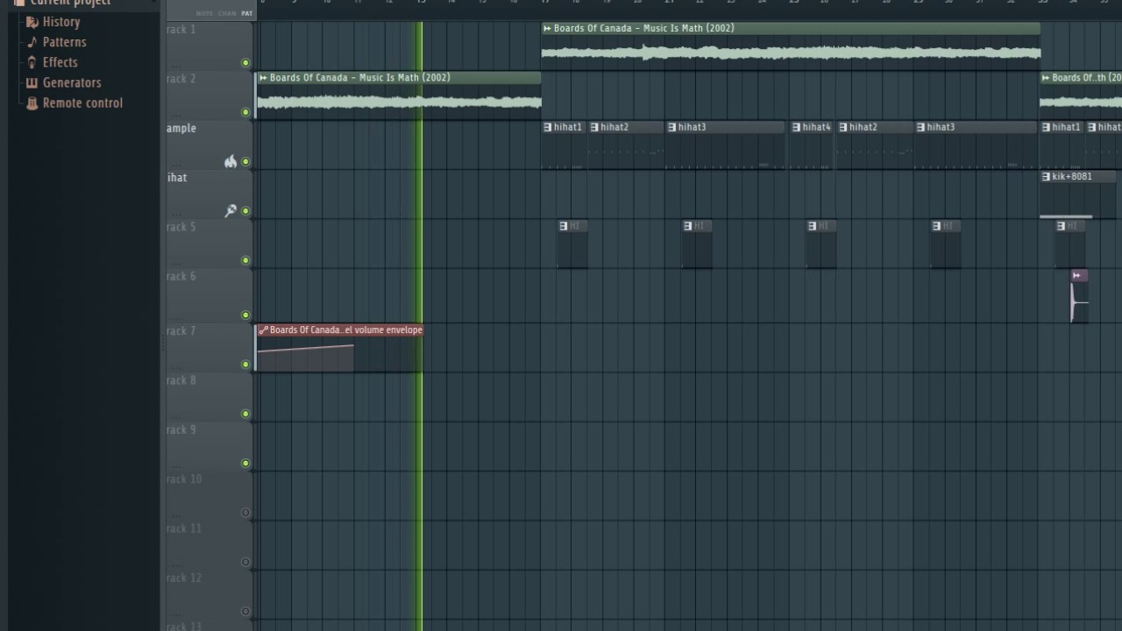This screenshot has width=1122, height=631.
Task: Switch to the PAT tab
Action: pos(247,14)
